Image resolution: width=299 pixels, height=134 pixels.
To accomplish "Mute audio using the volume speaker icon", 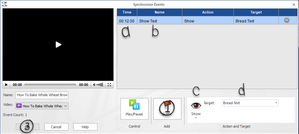I will 94,85.
